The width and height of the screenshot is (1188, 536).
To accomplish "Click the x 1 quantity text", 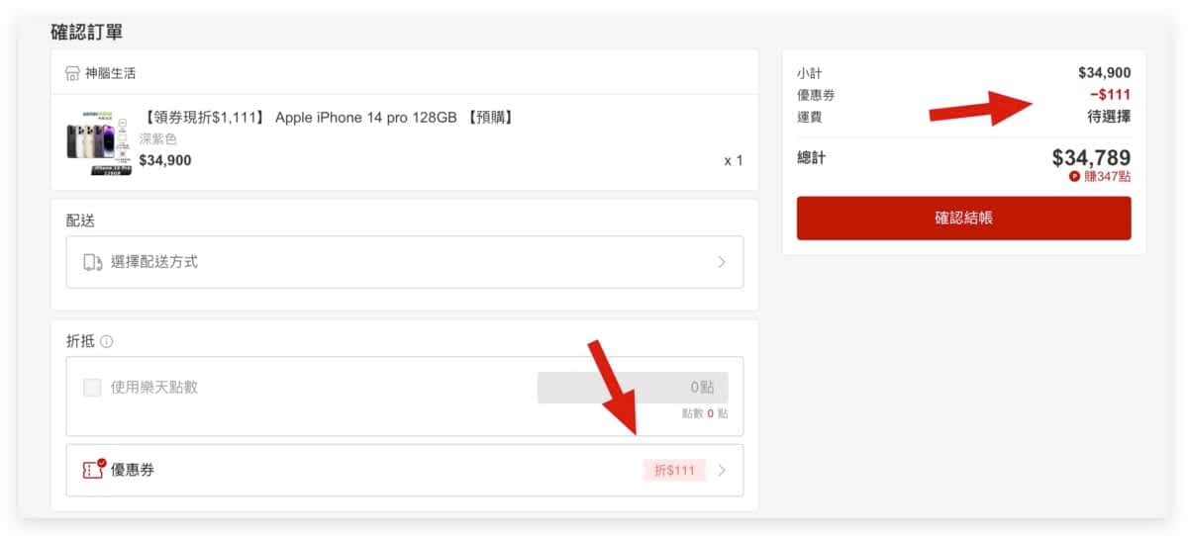I will pos(734,160).
